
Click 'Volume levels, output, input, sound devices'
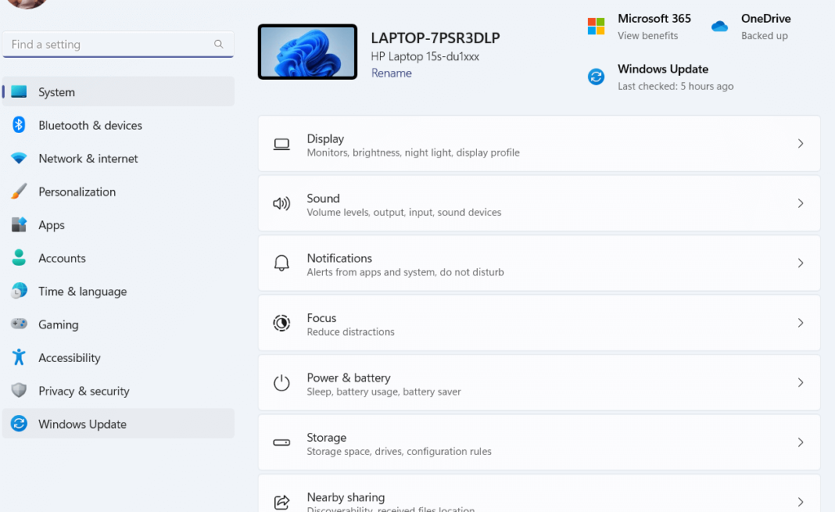(x=404, y=212)
